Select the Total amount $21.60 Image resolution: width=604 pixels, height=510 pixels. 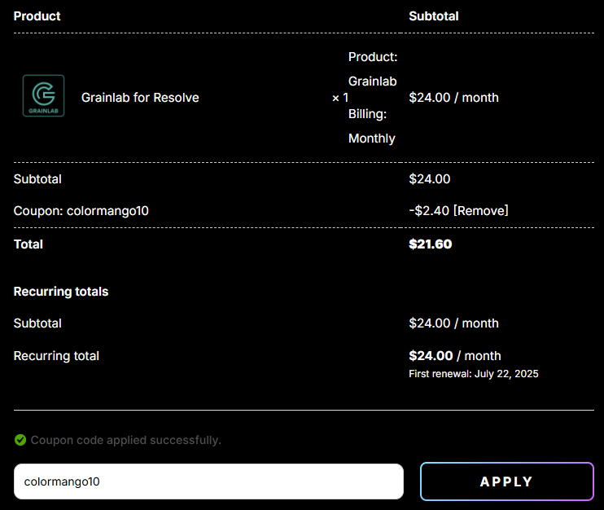pos(431,244)
